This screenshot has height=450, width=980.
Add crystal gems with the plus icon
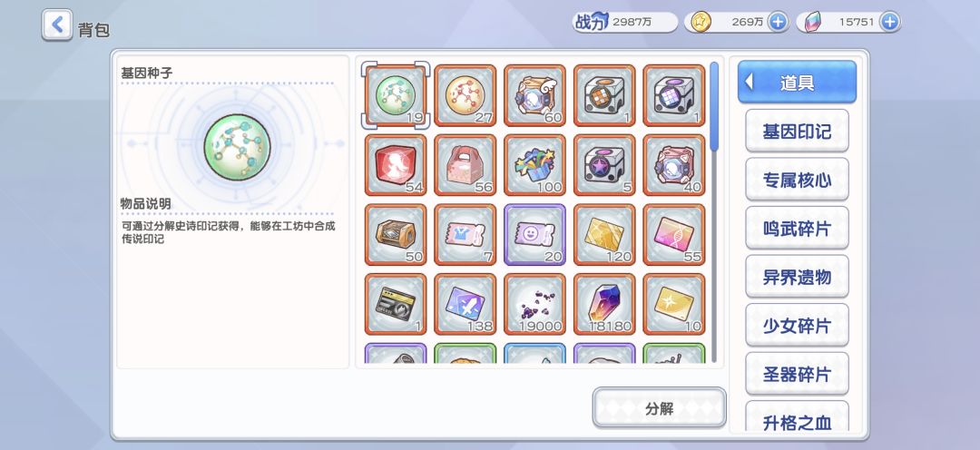tap(888, 22)
